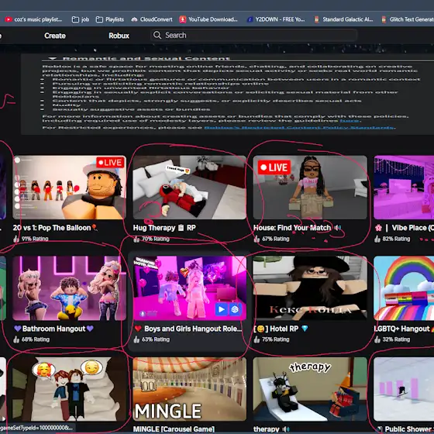Click the therapy game title text
This screenshot has height=434, width=434.
pos(266,429)
